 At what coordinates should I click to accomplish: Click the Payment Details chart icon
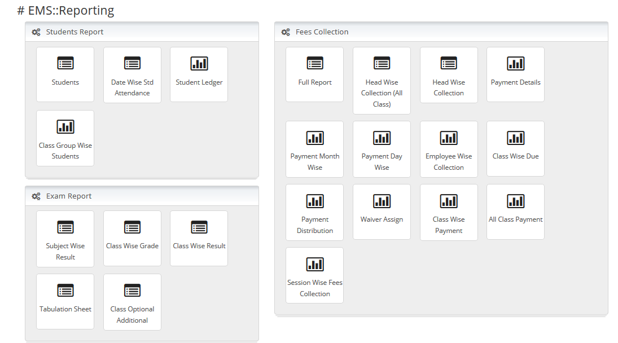point(515,63)
